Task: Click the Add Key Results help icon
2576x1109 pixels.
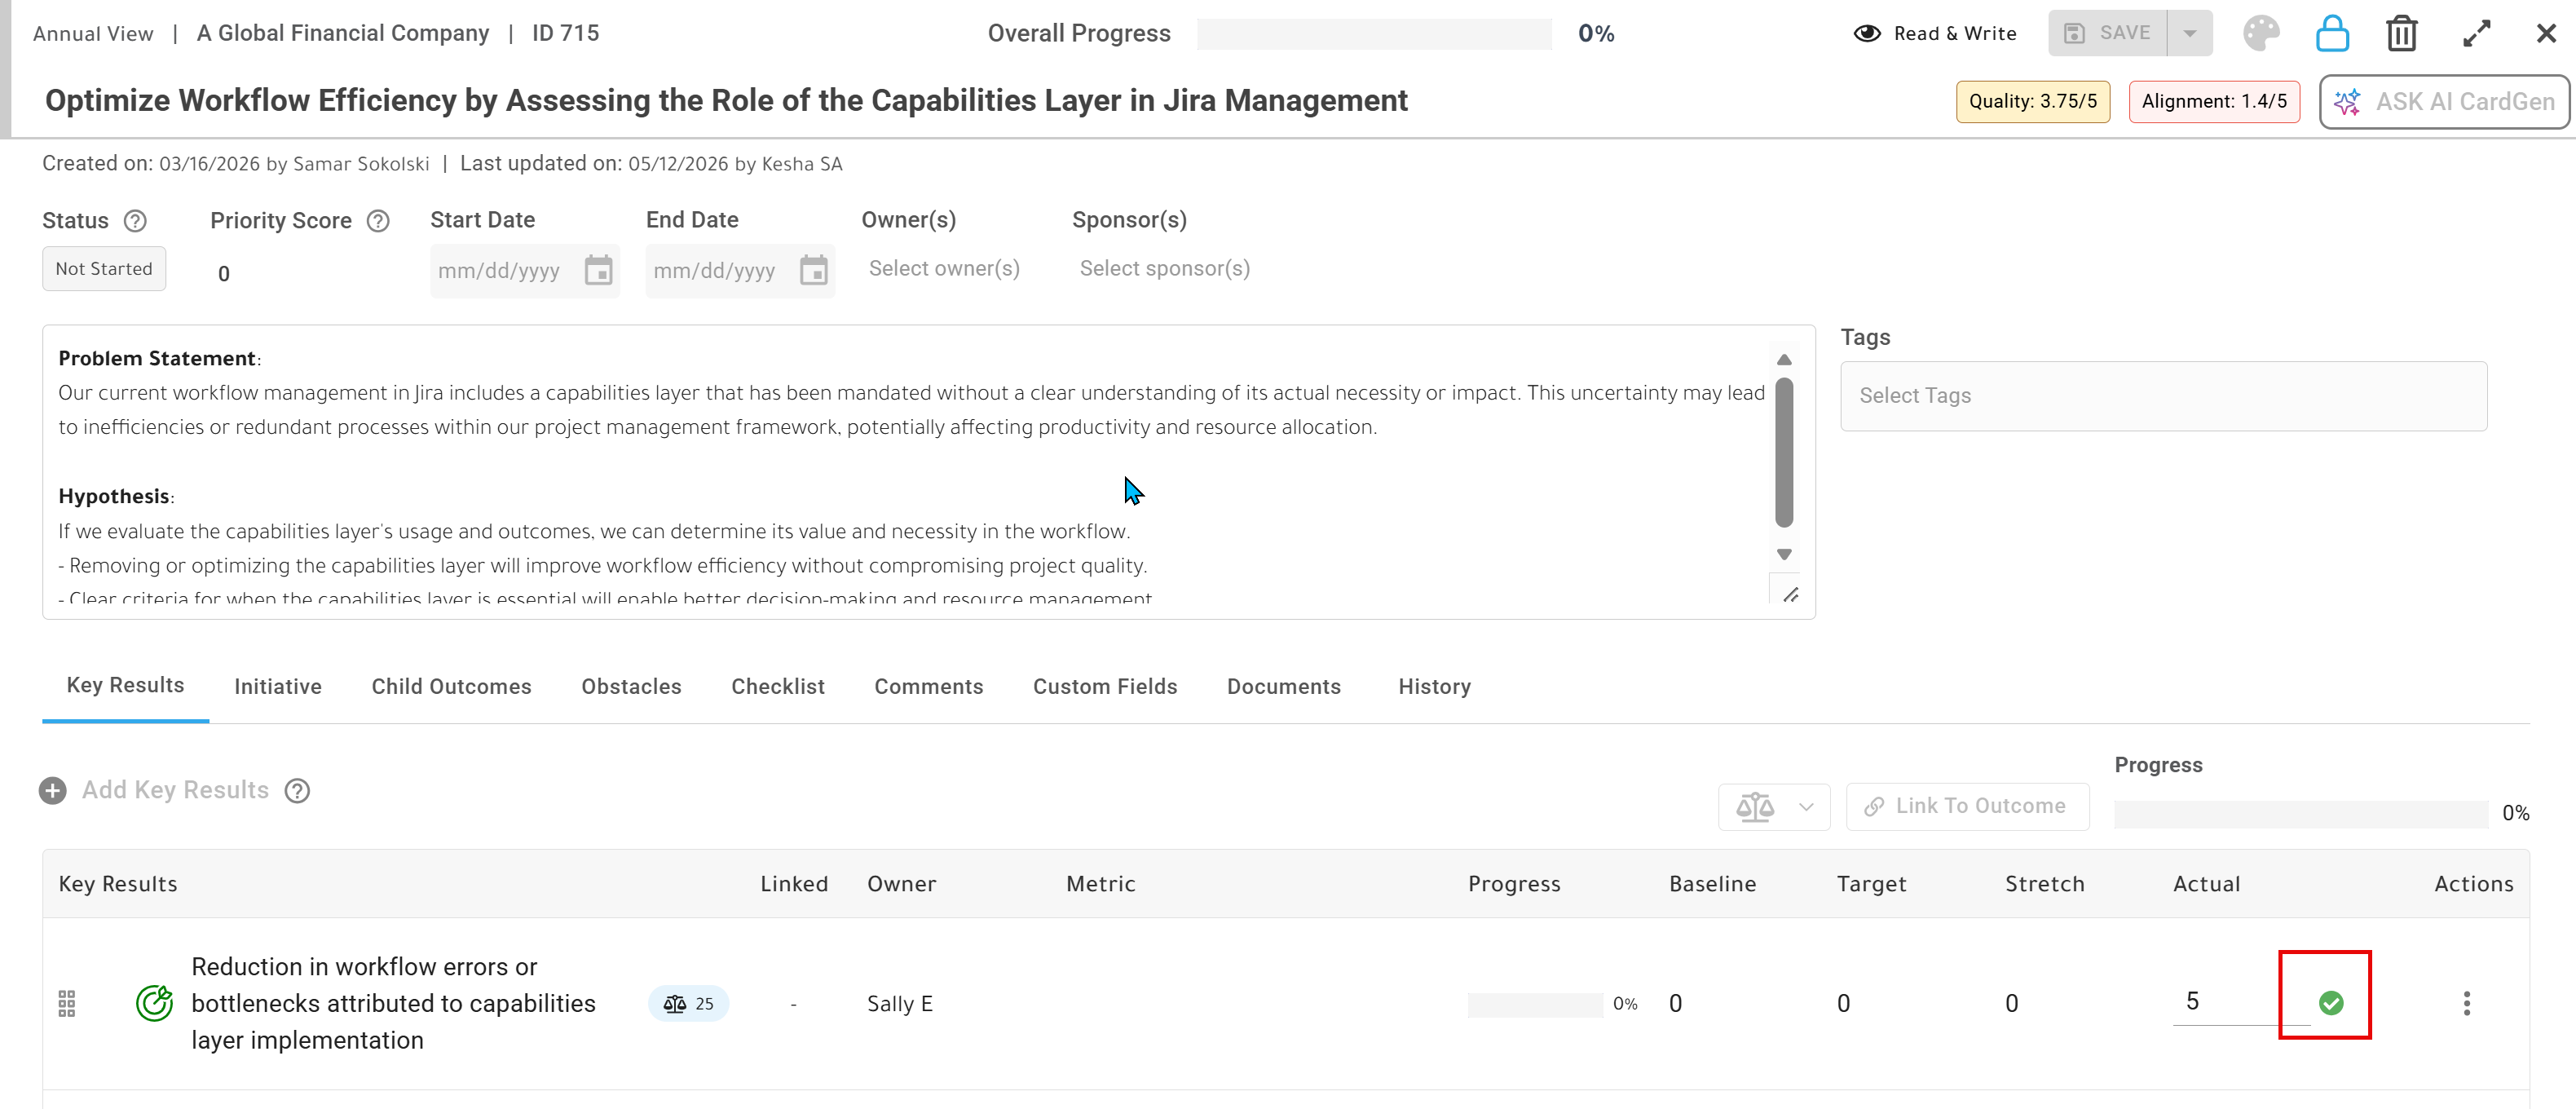Action: tap(297, 791)
